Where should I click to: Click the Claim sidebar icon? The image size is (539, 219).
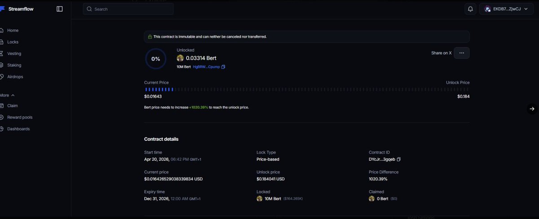1,106
